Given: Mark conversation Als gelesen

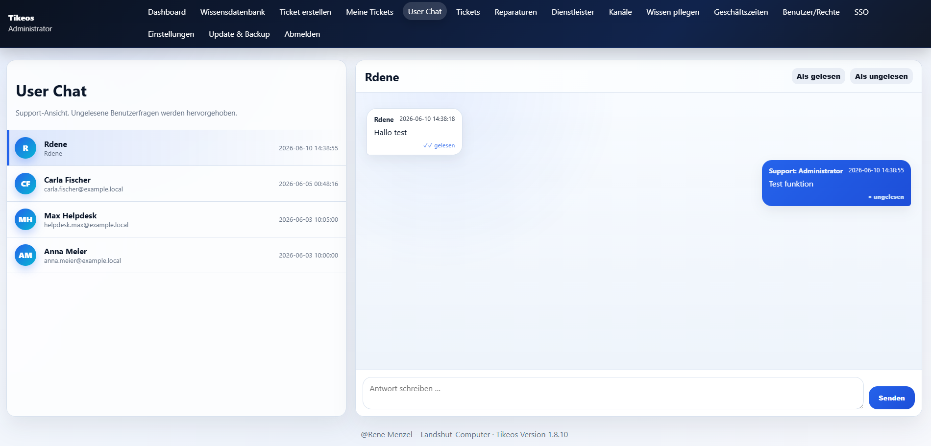Looking at the screenshot, I should [818, 76].
